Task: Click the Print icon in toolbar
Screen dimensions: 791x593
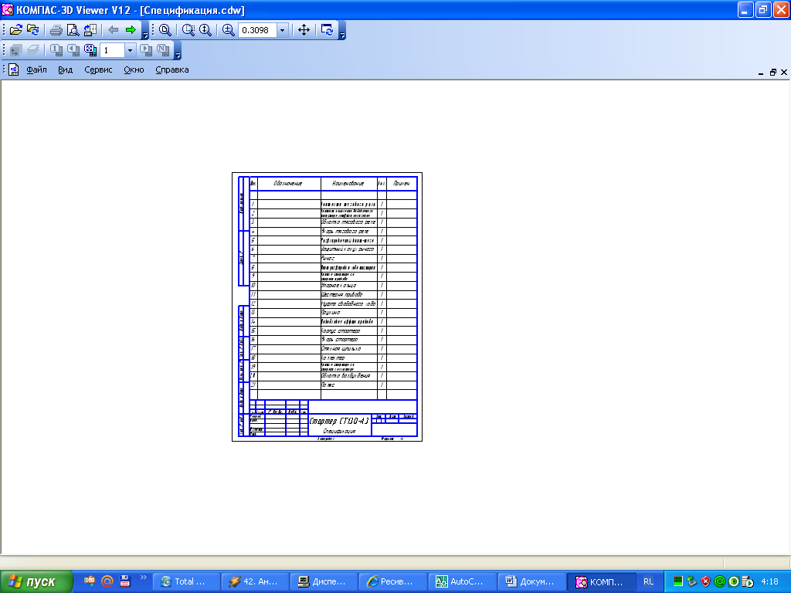Action: 56,30
